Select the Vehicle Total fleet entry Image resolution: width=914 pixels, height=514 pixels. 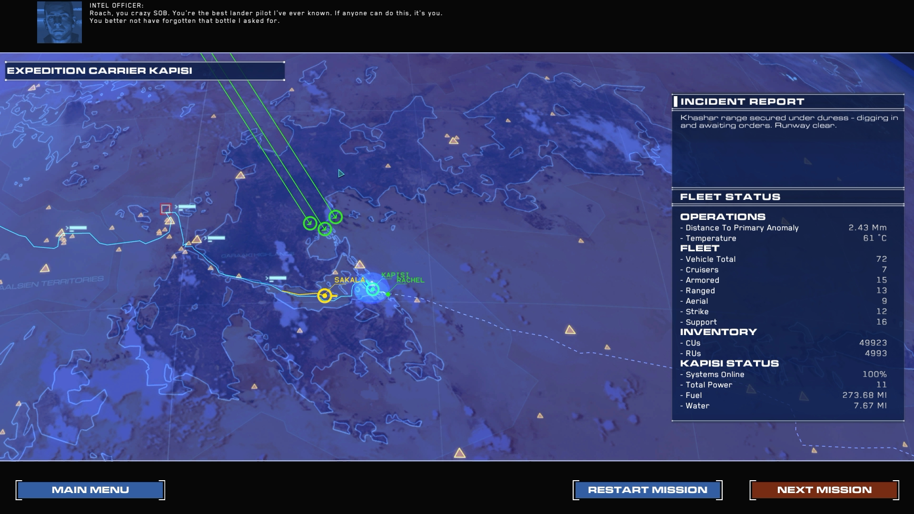(783, 259)
